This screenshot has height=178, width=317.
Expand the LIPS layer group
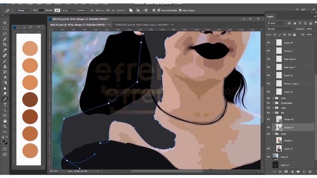pos(273,98)
